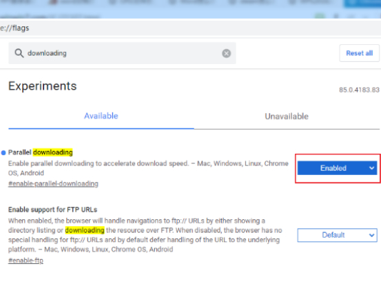Image resolution: width=381 pixels, height=286 pixels.
Task: Click the Experiments heading
Action: pyautogui.click(x=43, y=86)
